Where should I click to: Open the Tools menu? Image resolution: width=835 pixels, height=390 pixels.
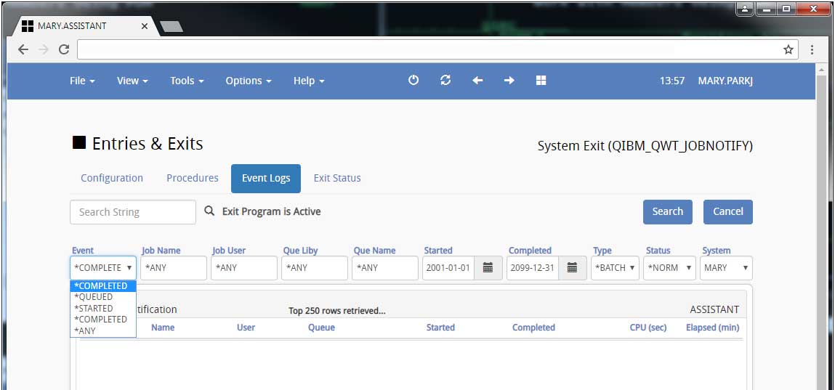point(187,81)
